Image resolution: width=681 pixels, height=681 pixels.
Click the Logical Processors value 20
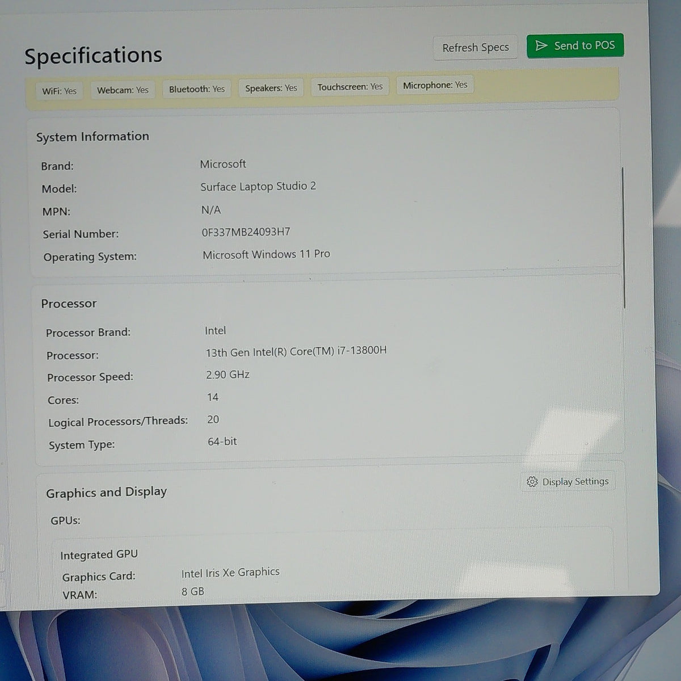213,419
